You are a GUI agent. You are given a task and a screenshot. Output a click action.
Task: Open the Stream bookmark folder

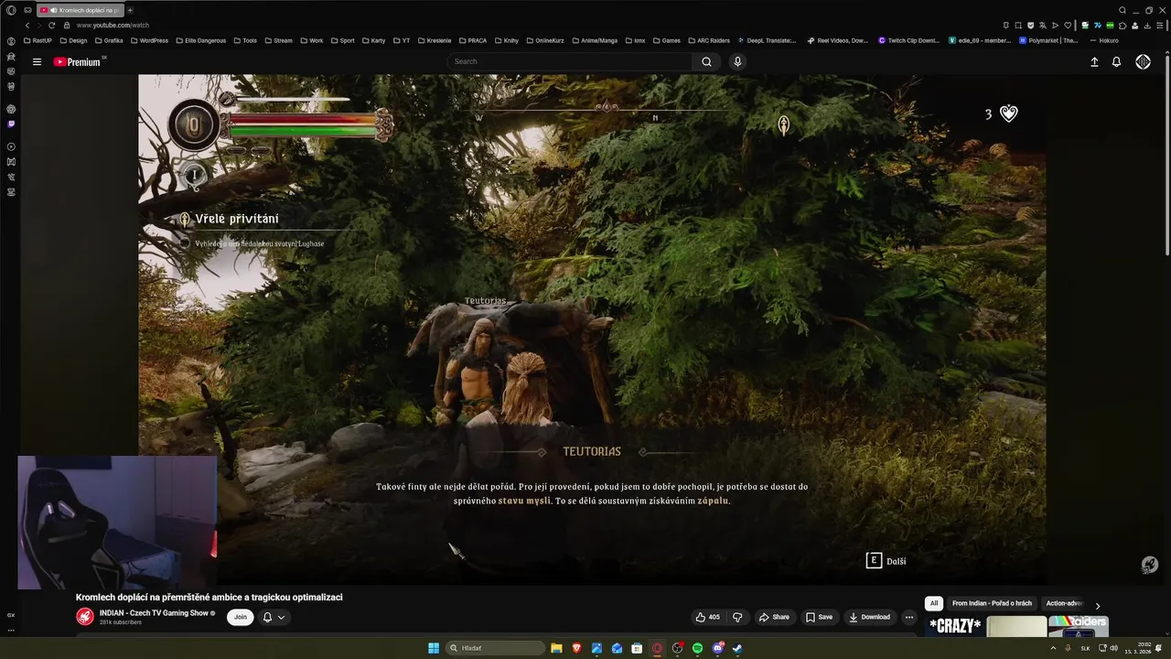click(278, 40)
